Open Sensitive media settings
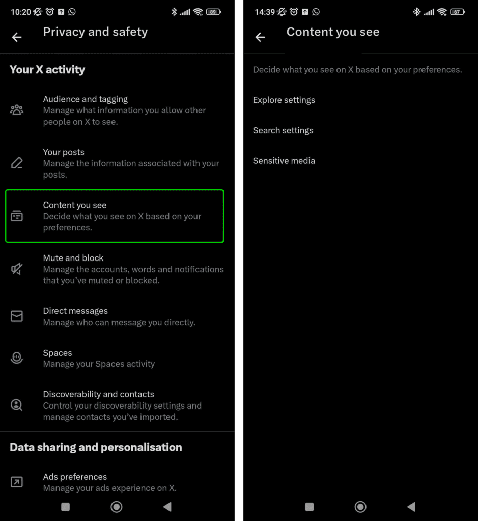478x521 pixels. 284,161
